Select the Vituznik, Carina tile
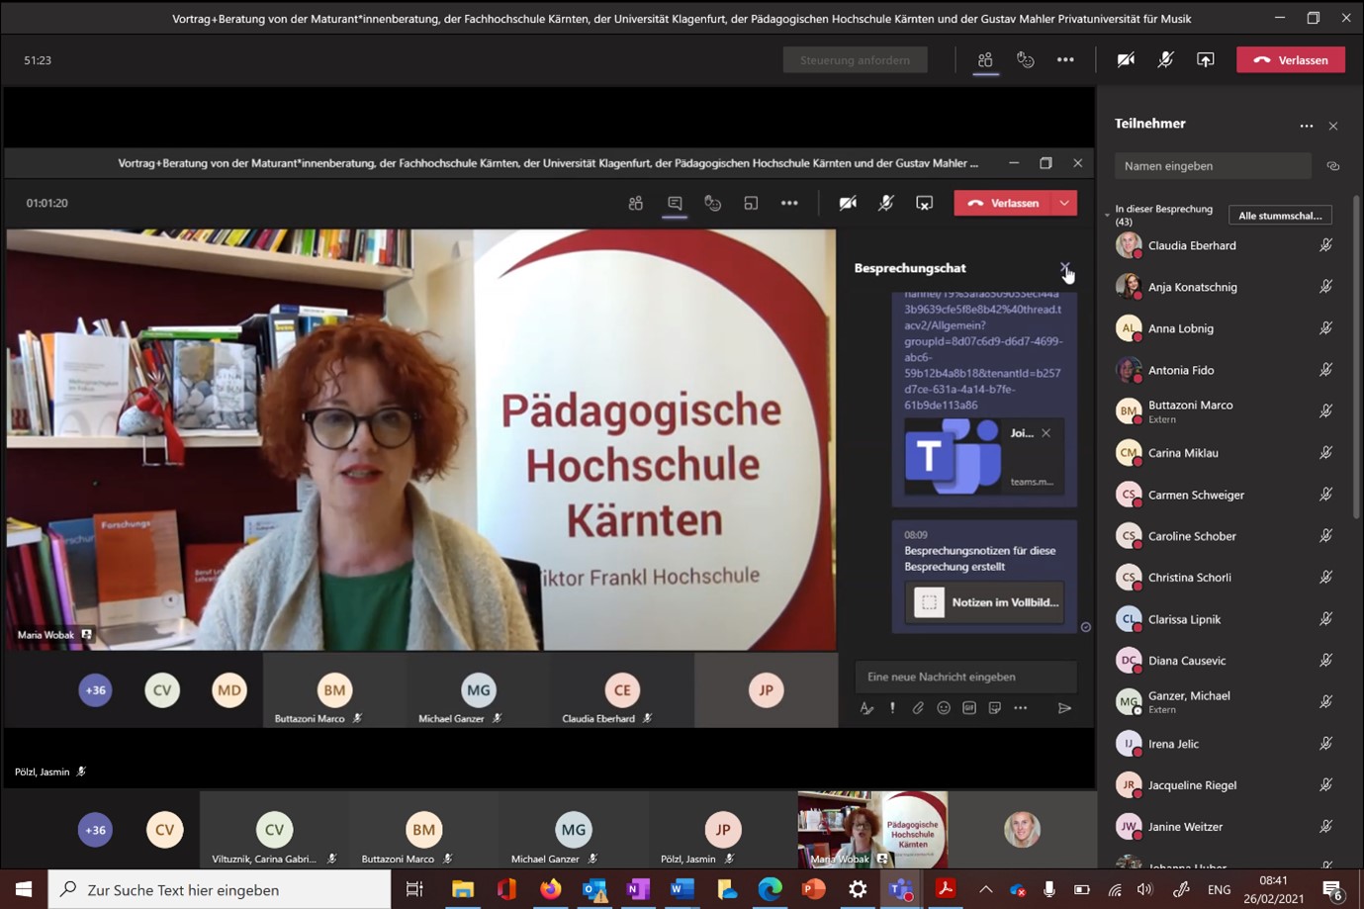 274,829
